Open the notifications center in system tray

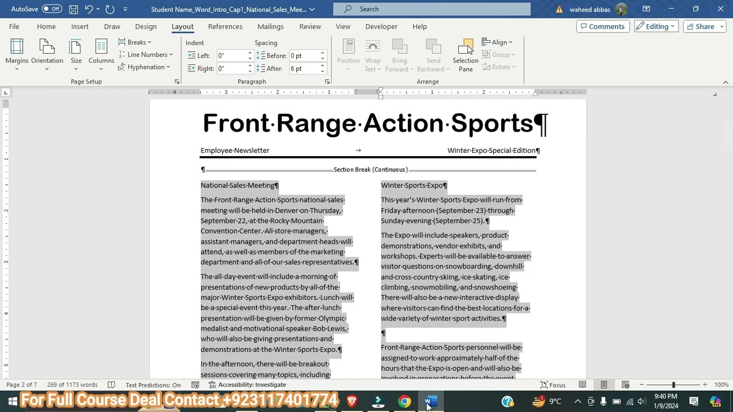[693, 401]
